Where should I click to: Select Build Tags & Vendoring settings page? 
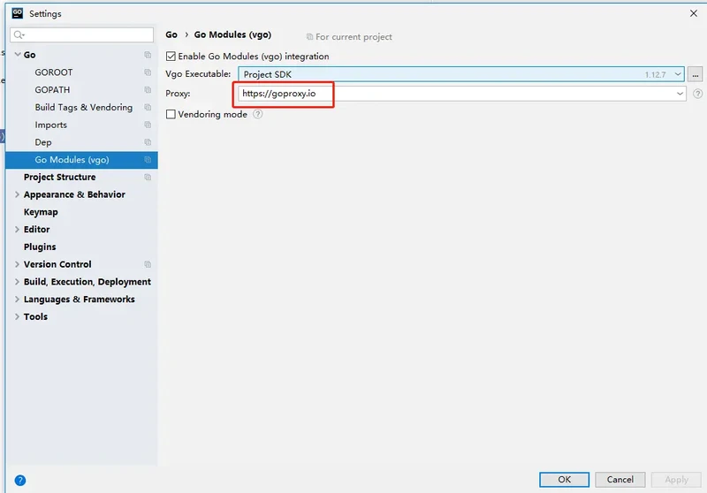(x=83, y=107)
